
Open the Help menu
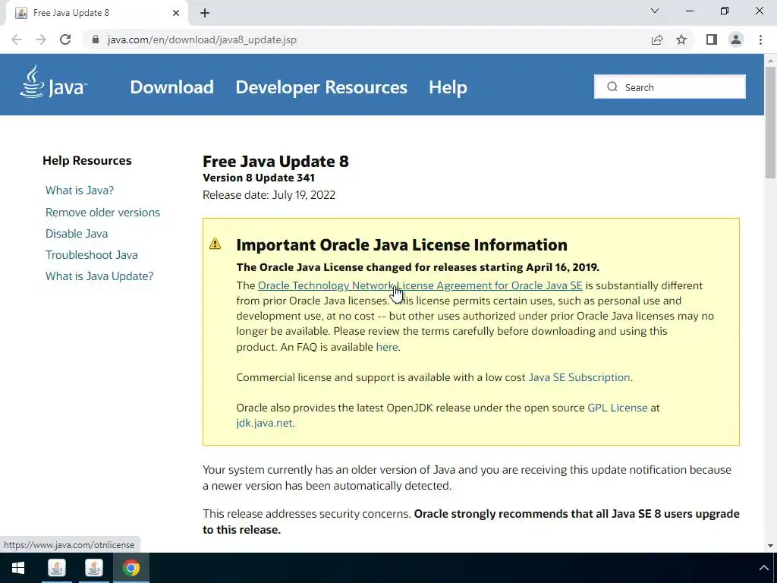coord(448,87)
